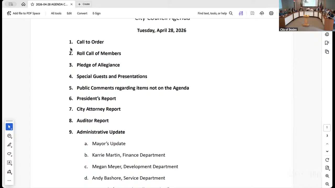
Task: Click the cloud upload share icon
Action: (262, 13)
